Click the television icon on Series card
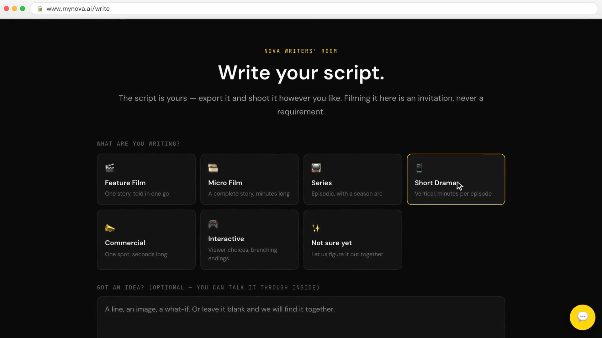The image size is (602, 338). click(x=316, y=168)
